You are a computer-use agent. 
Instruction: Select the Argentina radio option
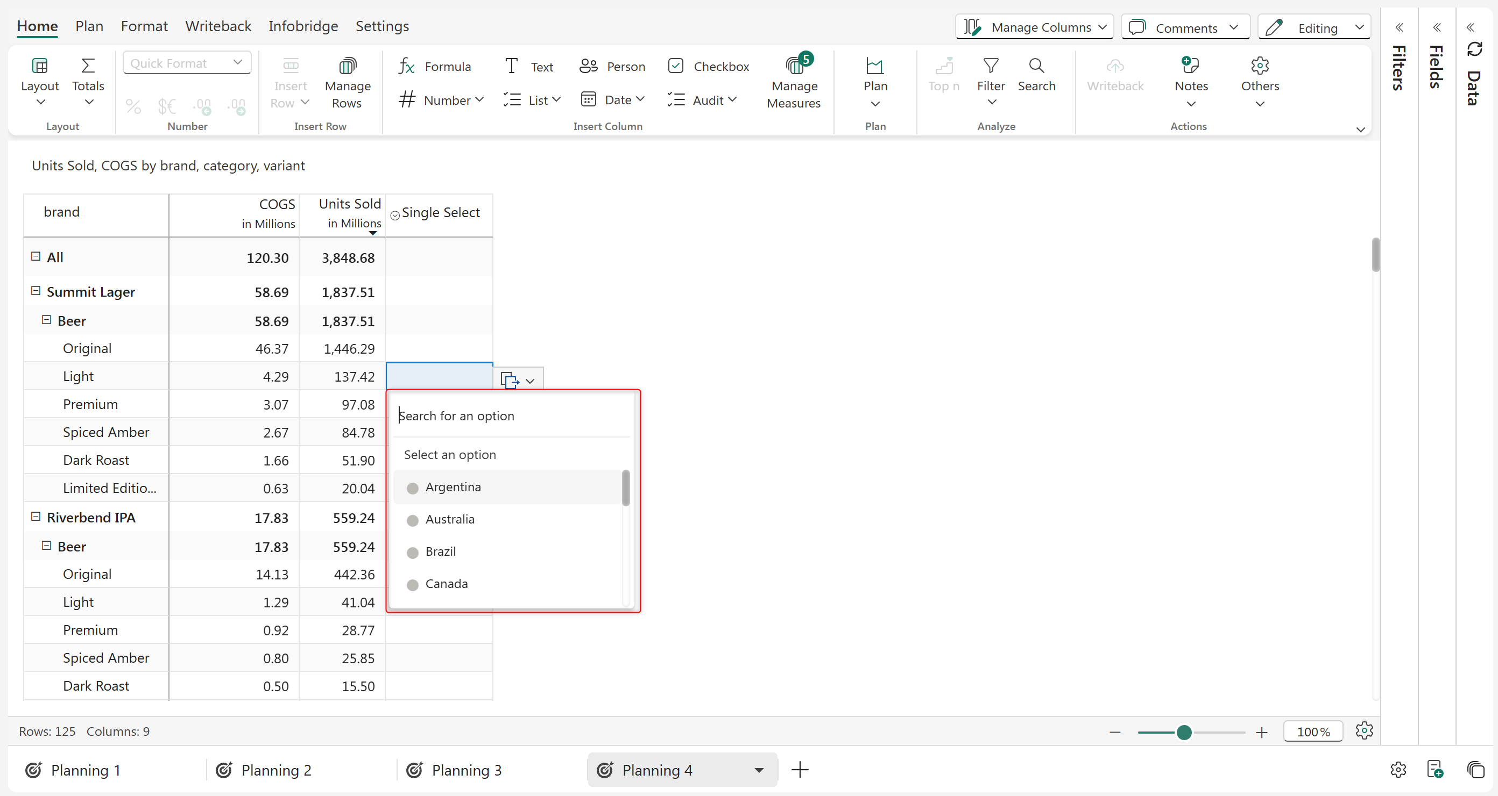click(x=412, y=488)
